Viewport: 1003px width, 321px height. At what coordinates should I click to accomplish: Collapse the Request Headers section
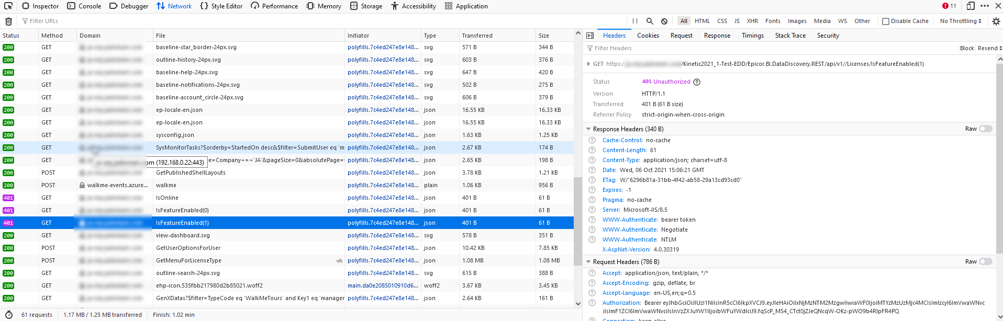tap(588, 262)
